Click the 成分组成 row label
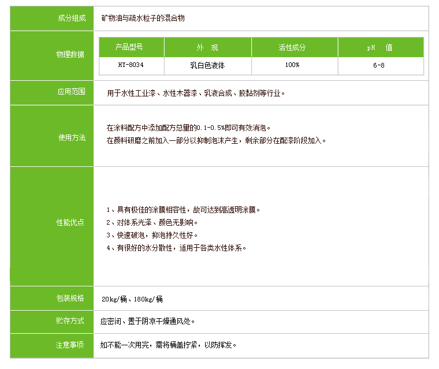Viewport: 439px width, 369px height. coord(71,18)
